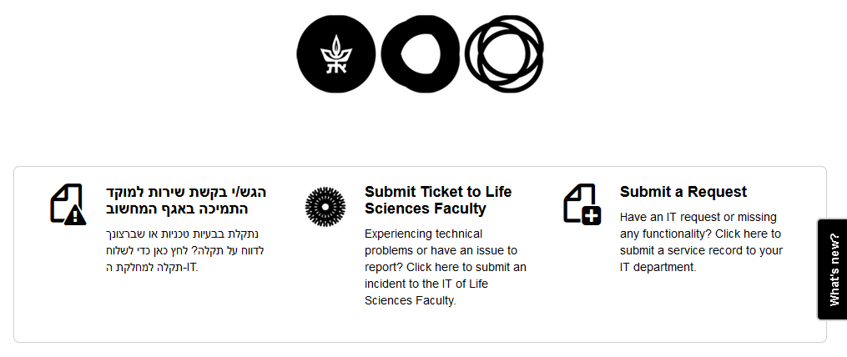Click the plus badge on the request icon
The width and height of the screenshot is (847, 357).
pos(592,215)
